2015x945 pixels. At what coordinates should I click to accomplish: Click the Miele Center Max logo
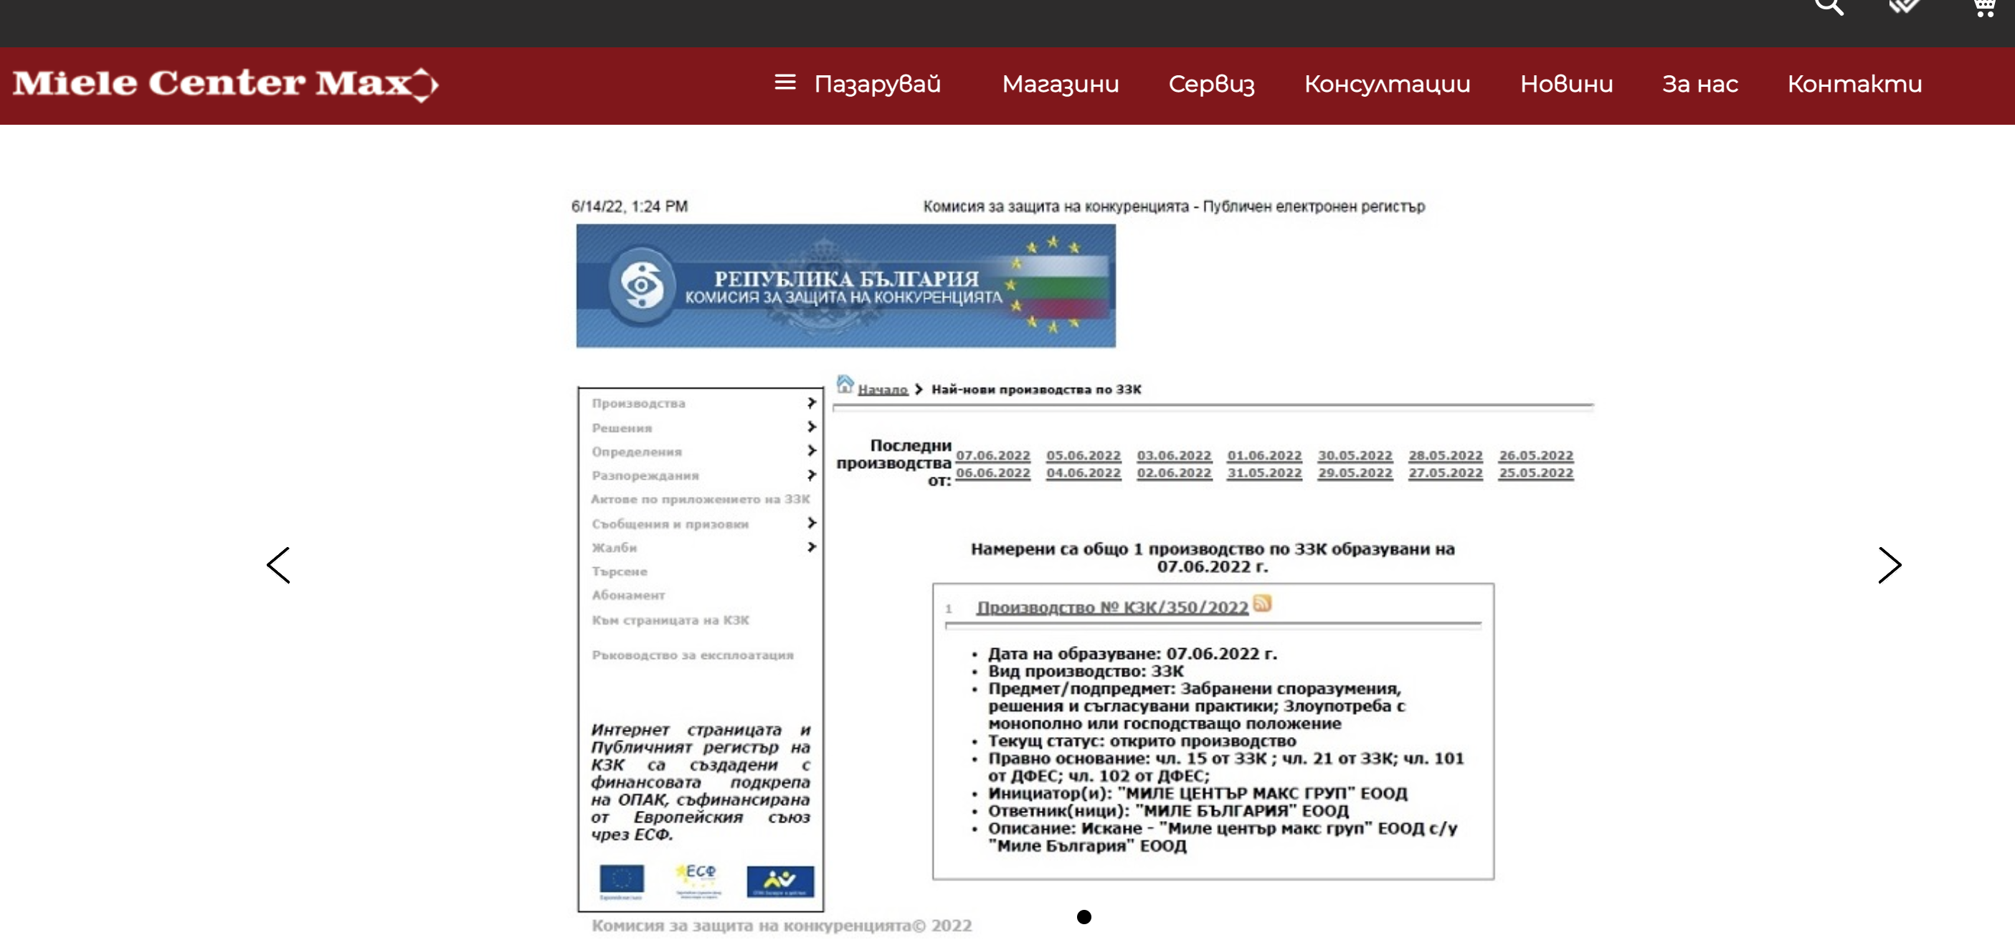pyautogui.click(x=225, y=84)
